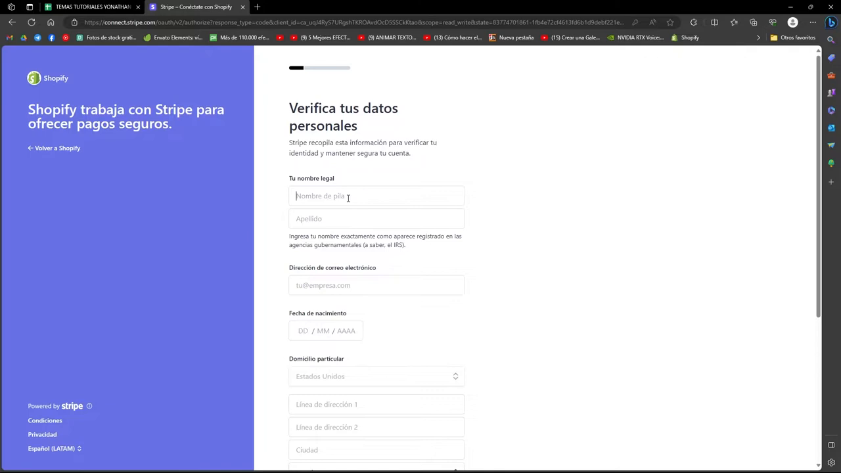Change language via Español (LATAM) selector
The height and width of the screenshot is (473, 841).
(x=55, y=449)
